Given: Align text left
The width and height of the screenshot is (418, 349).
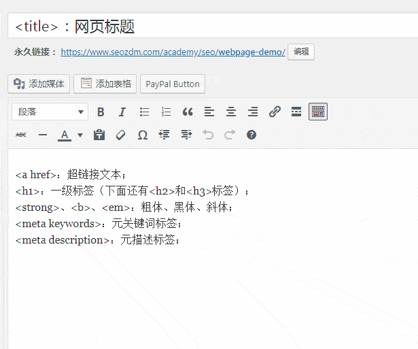Looking at the screenshot, I should coord(209,112).
